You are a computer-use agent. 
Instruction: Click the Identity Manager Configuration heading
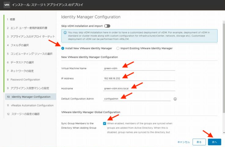(91, 17)
